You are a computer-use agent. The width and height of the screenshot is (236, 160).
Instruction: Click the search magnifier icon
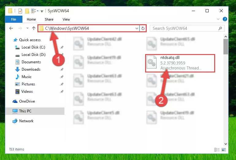coord(220,28)
